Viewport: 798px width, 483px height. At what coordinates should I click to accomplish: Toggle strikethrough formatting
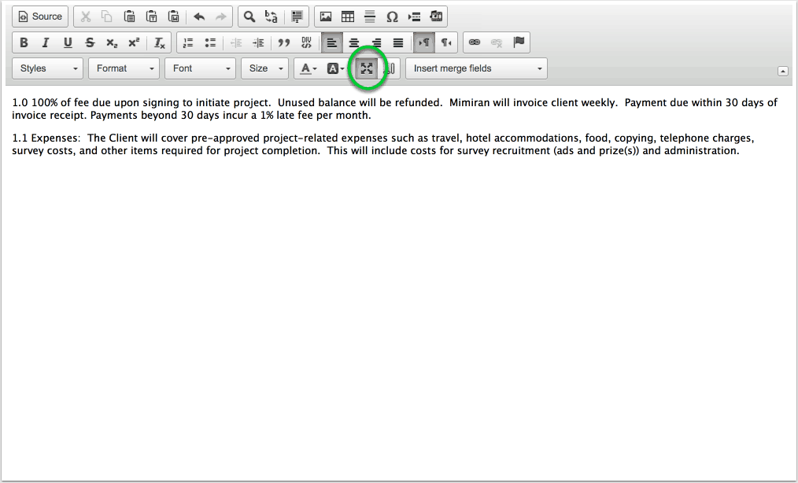(x=90, y=42)
